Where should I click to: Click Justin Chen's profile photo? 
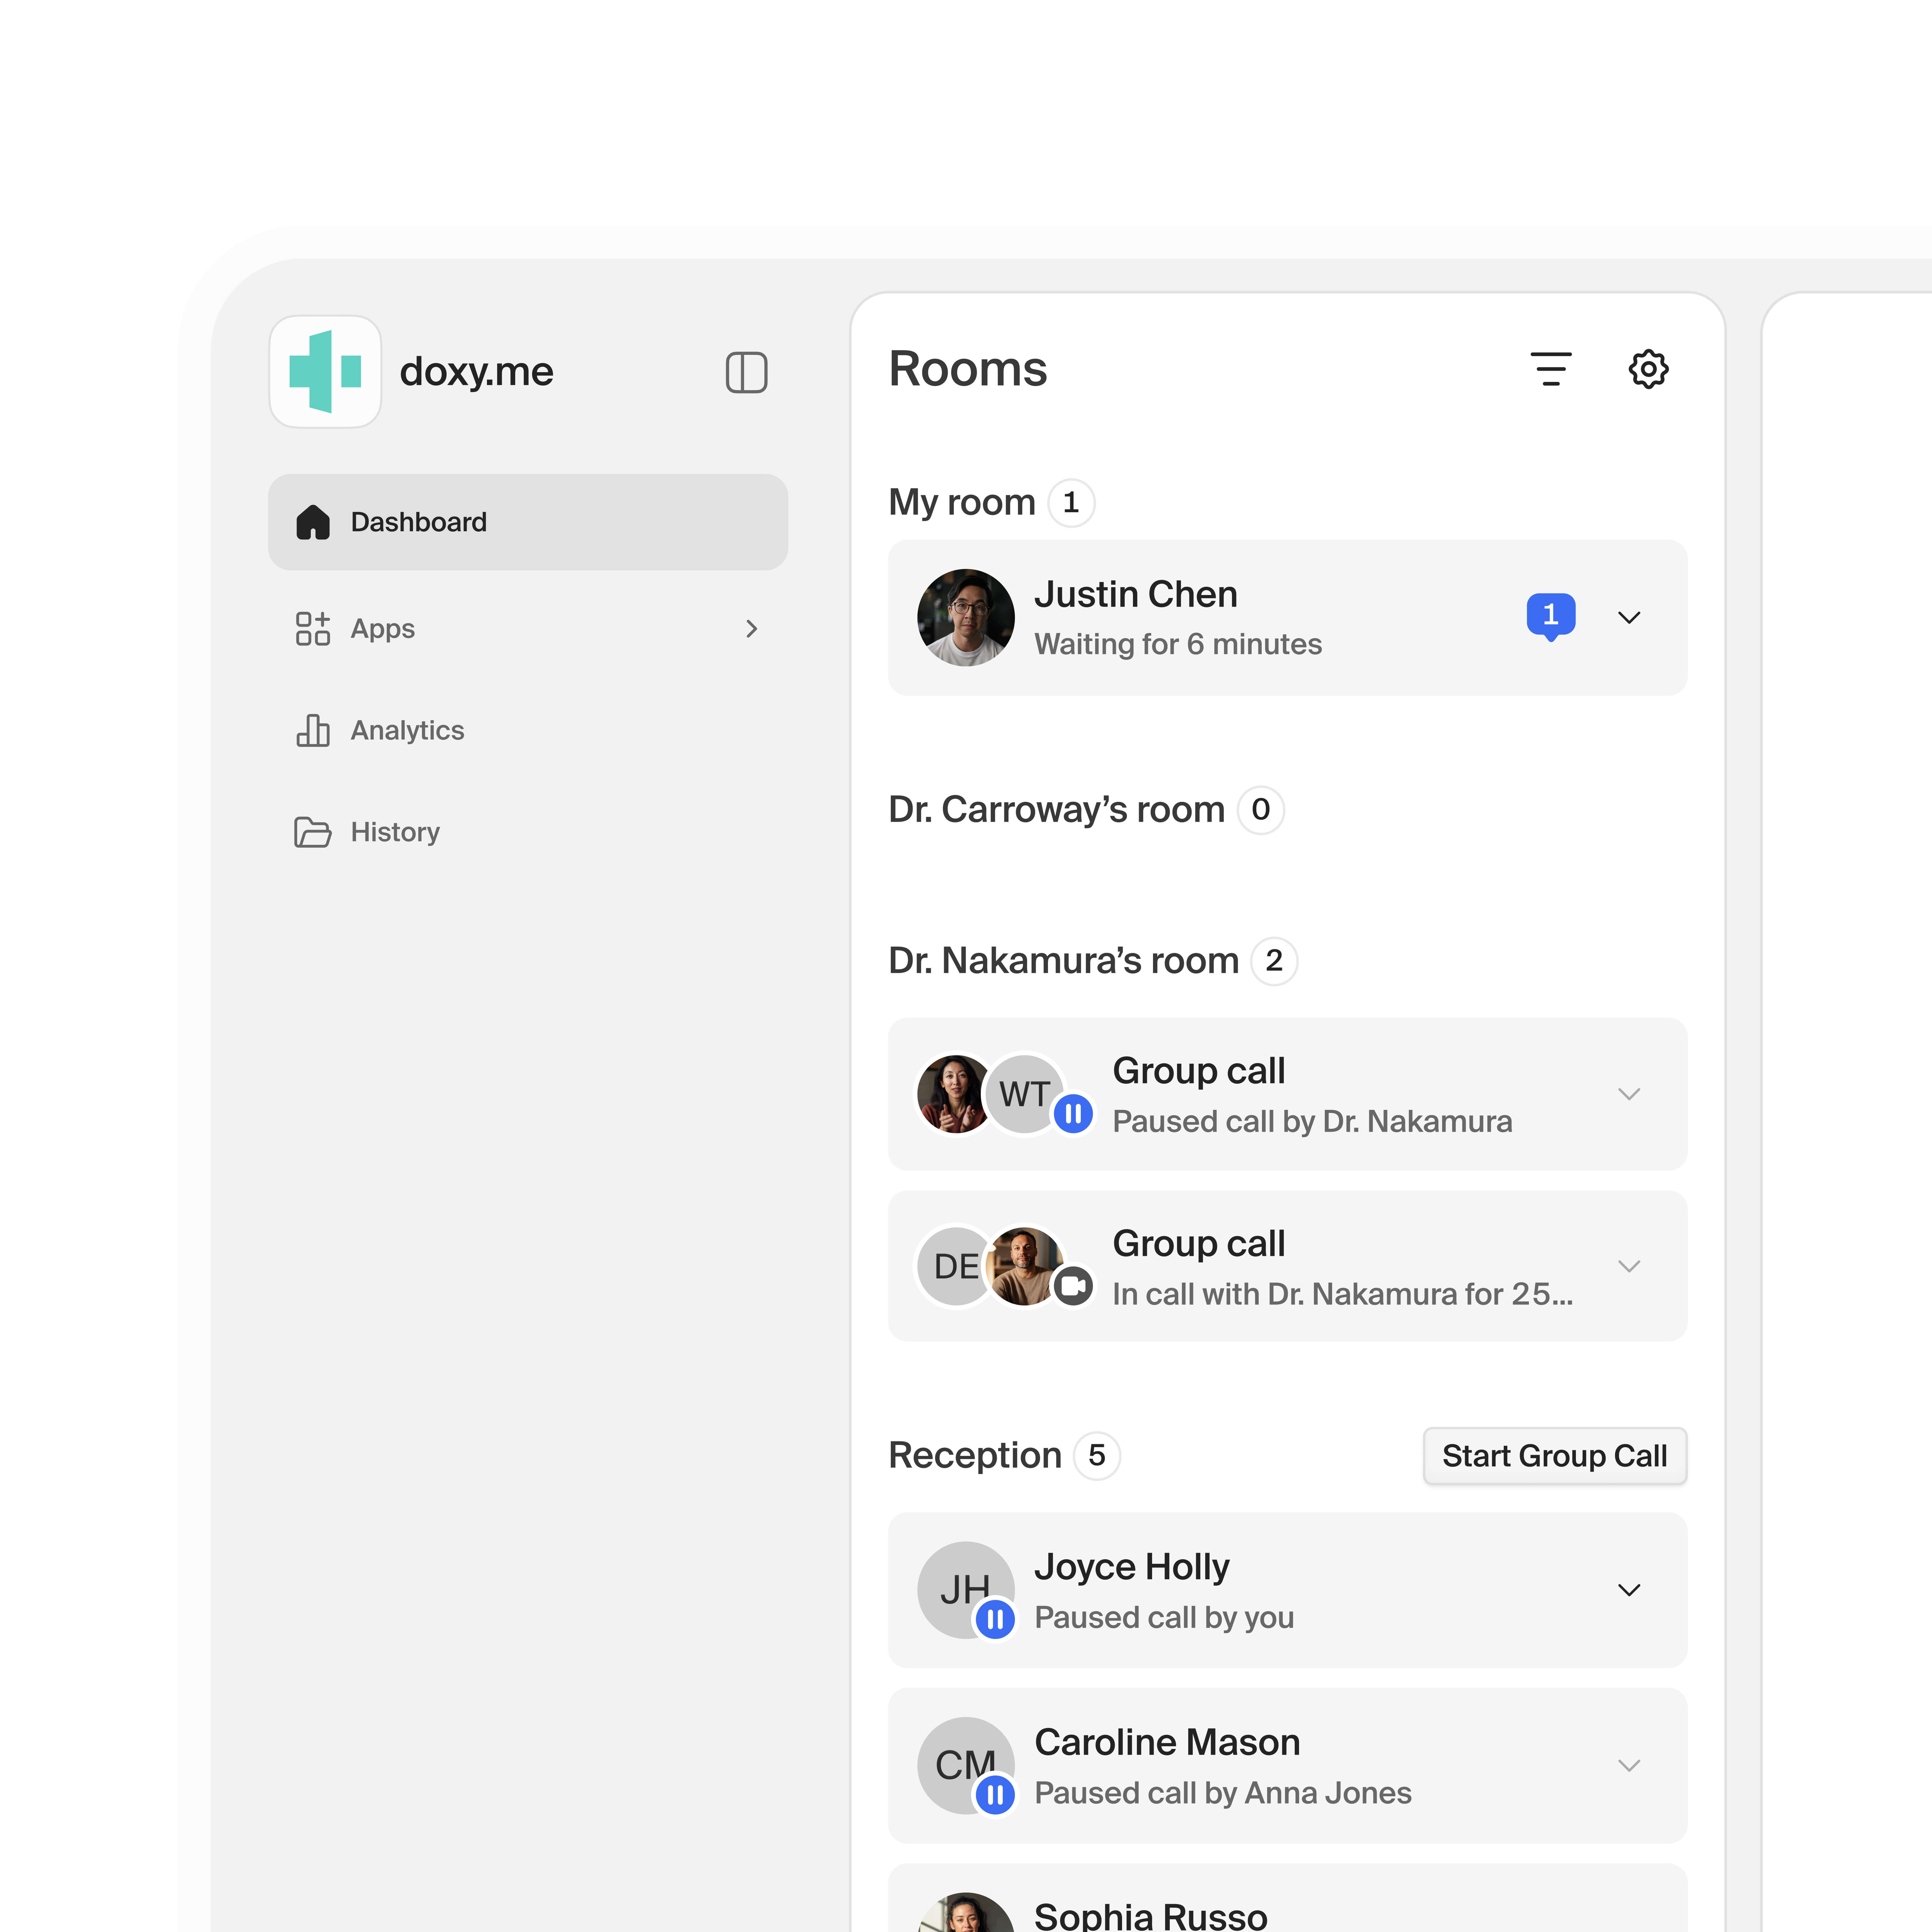[x=966, y=618]
